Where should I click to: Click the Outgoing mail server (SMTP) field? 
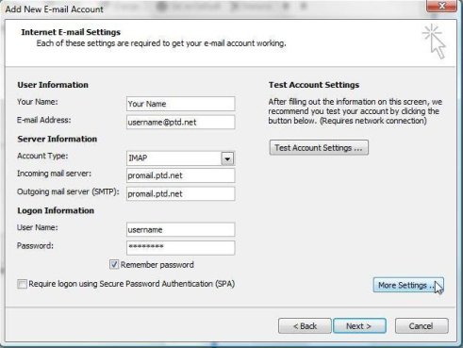180,193
